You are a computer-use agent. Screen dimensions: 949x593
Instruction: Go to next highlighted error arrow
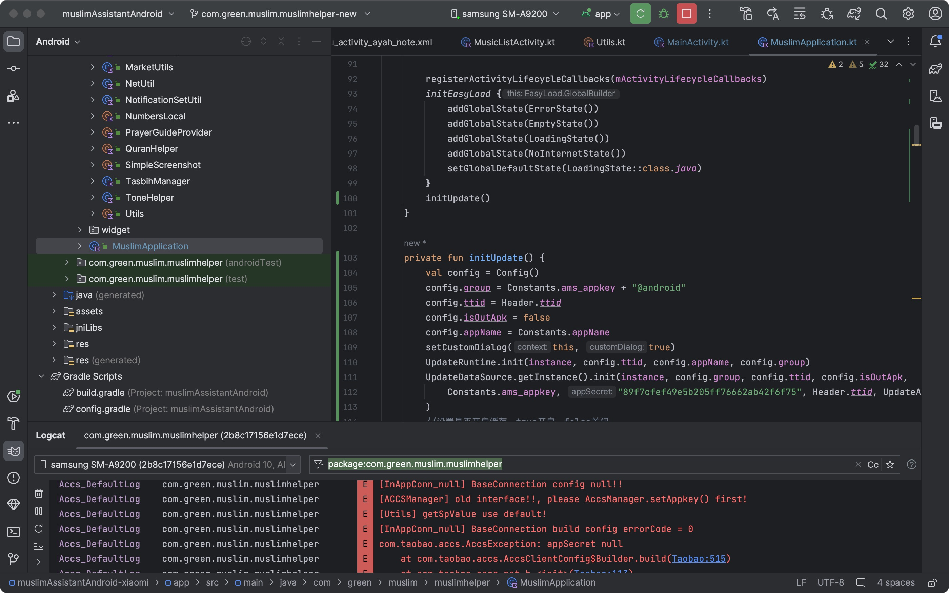tap(913, 64)
